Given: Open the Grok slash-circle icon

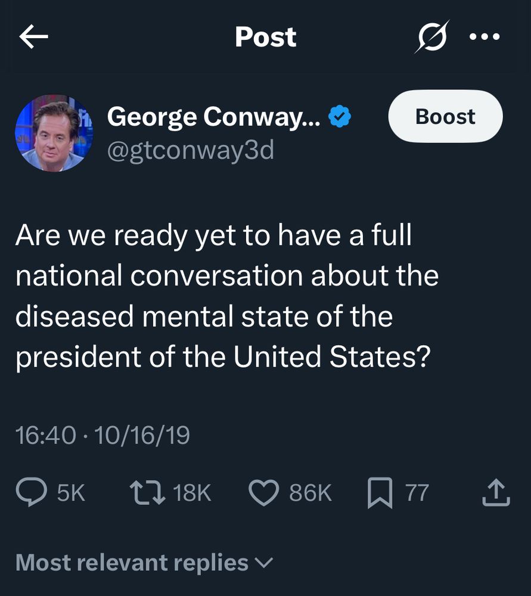Looking at the screenshot, I should 432,36.
